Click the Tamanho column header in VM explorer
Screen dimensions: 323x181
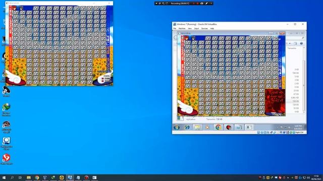[292, 48]
